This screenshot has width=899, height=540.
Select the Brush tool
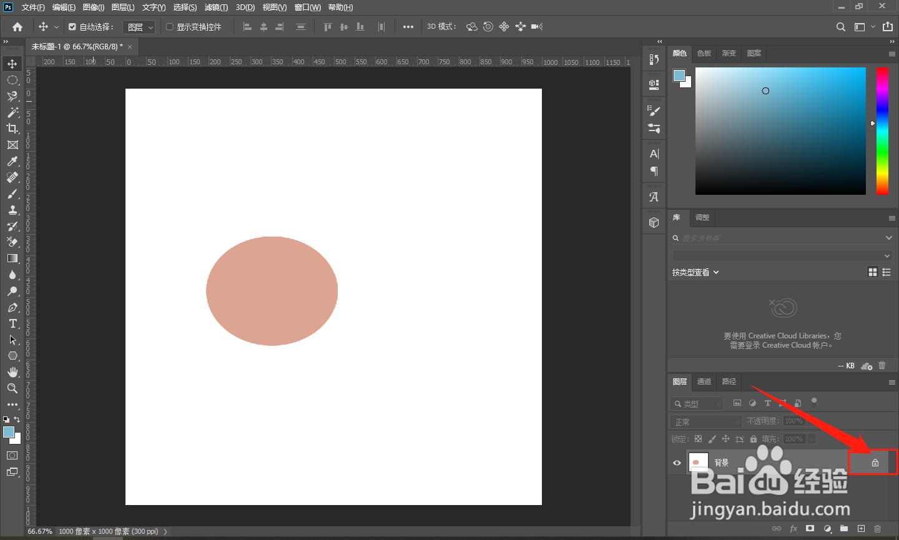tap(12, 194)
